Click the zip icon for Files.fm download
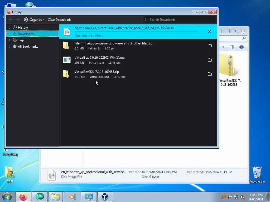 (66, 46)
